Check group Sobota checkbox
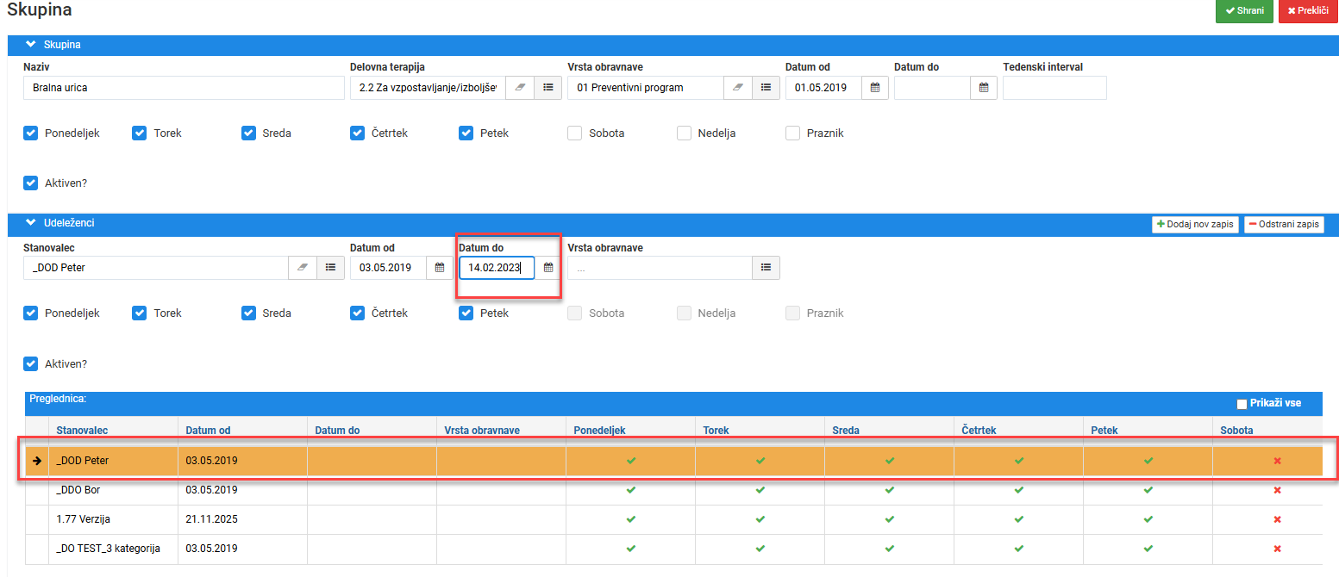Image resolution: width=1339 pixels, height=577 pixels. (575, 133)
